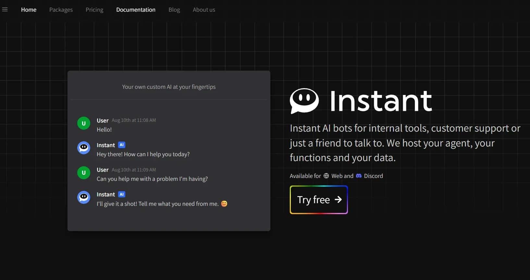Go to the Home page

click(x=29, y=10)
